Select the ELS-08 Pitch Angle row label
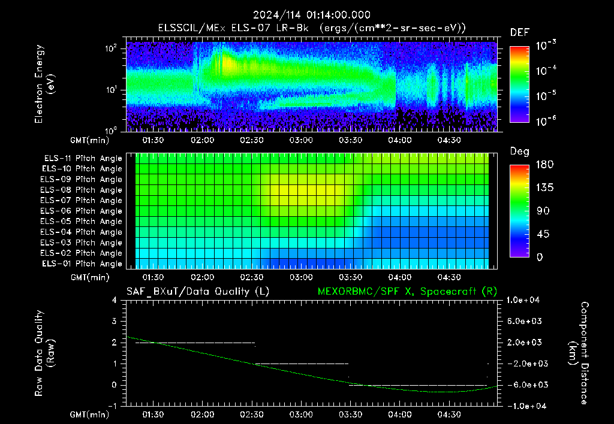614x424 pixels. click(81, 190)
